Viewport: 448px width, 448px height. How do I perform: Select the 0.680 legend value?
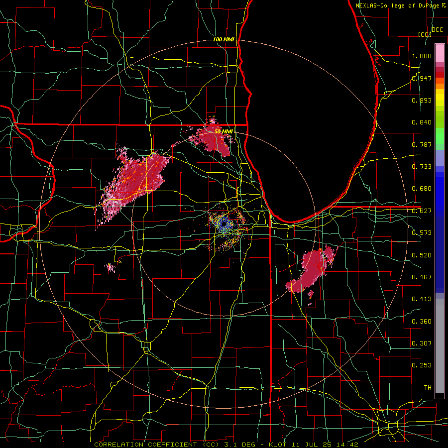422,189
